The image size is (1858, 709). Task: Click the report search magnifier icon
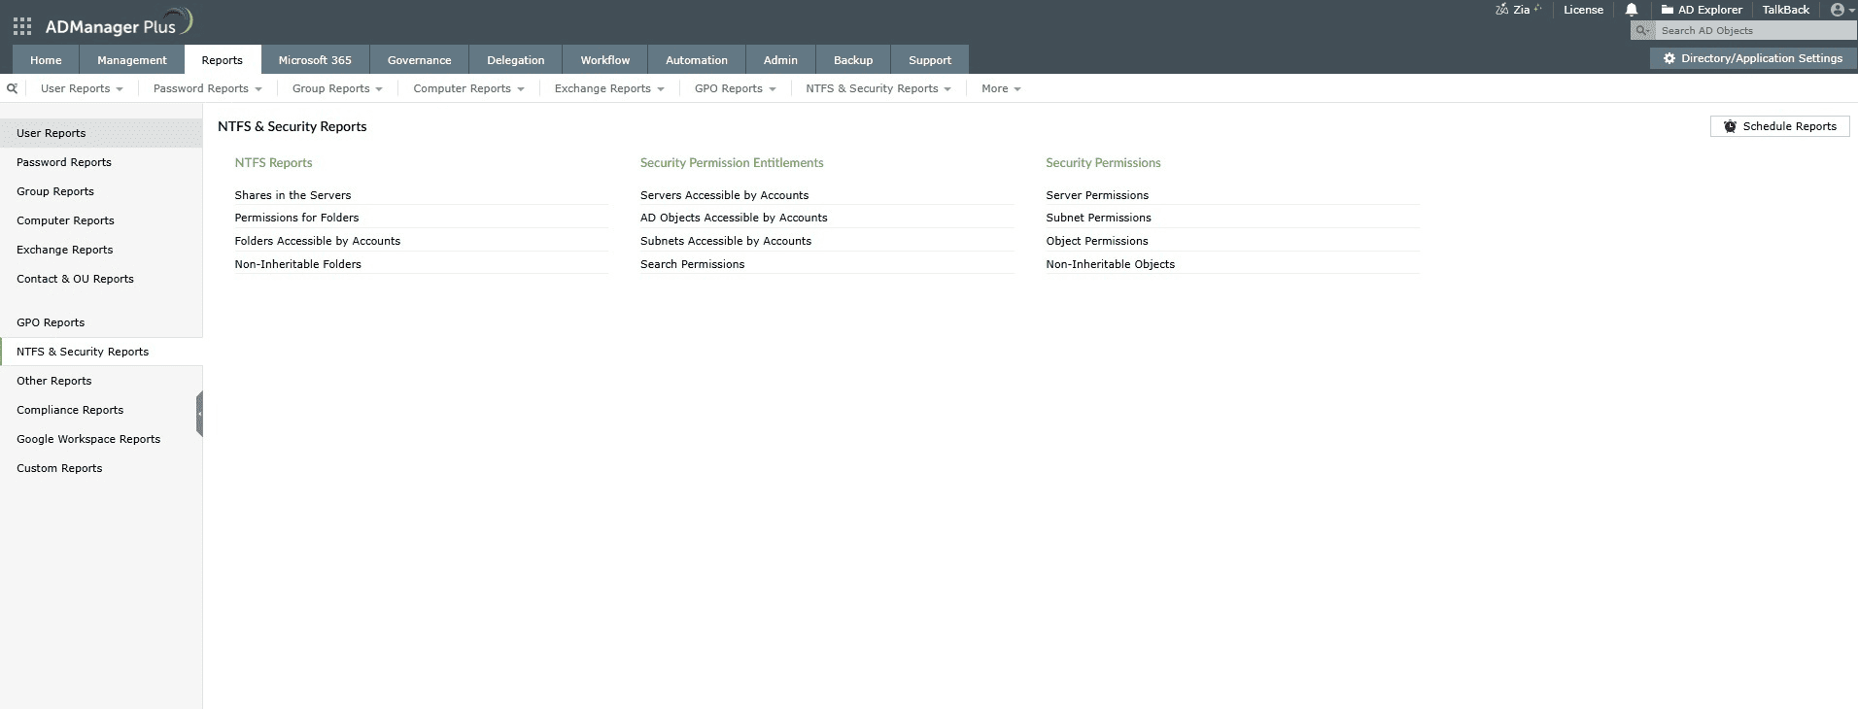(12, 88)
